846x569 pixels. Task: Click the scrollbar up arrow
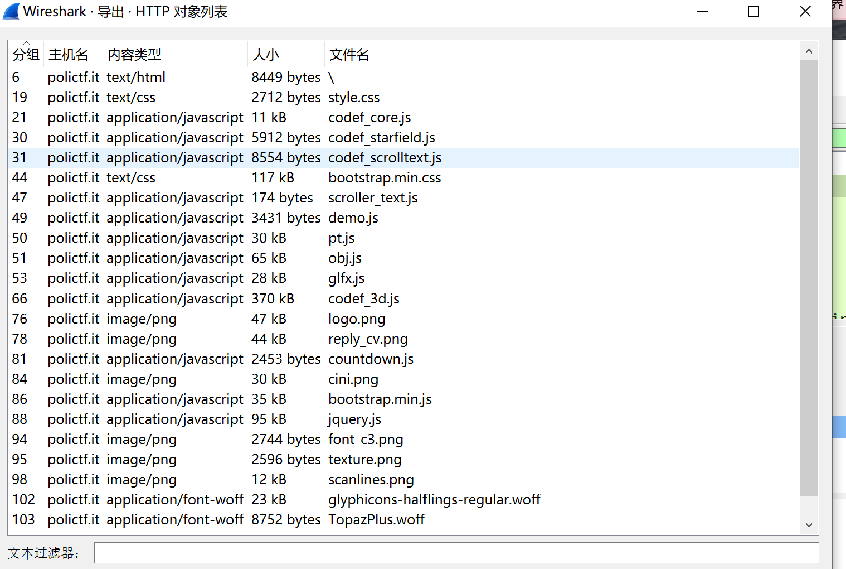(809, 51)
